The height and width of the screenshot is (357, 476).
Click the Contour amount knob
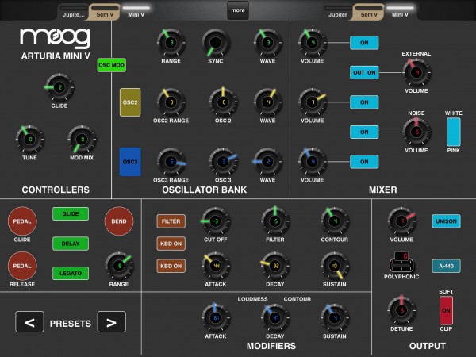(335, 221)
